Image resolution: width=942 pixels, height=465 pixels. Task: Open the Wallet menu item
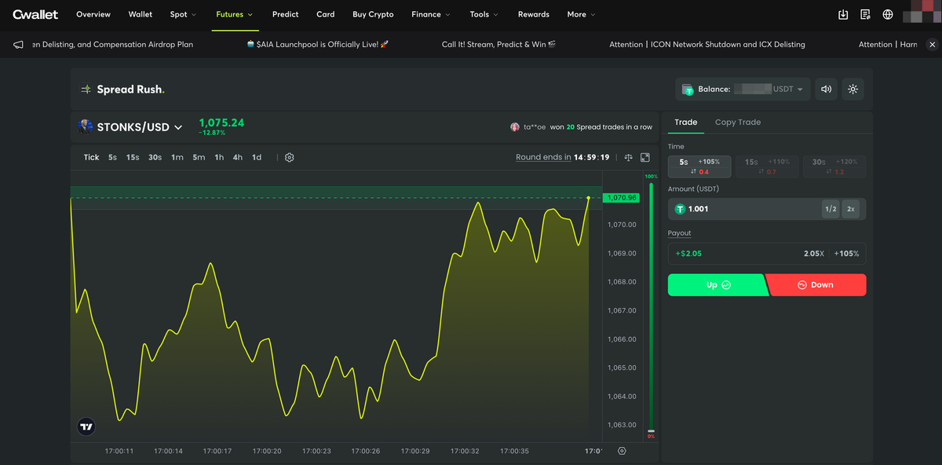click(141, 14)
